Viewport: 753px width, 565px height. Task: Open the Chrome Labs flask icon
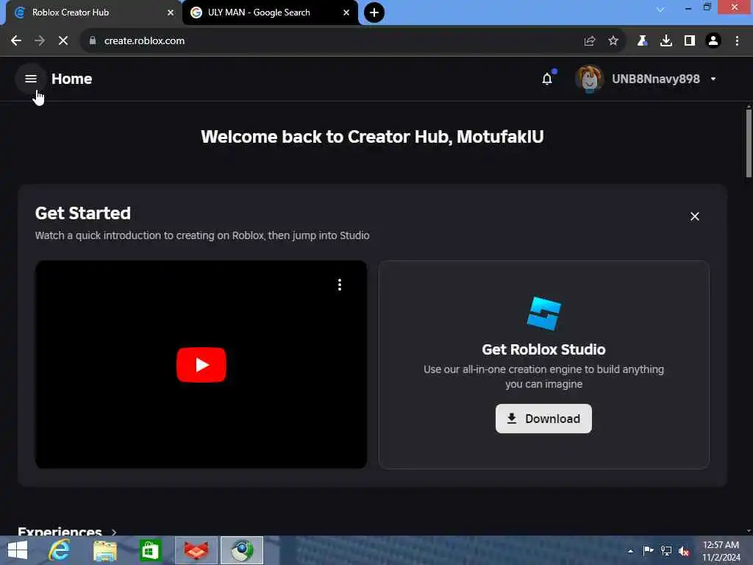coord(642,41)
